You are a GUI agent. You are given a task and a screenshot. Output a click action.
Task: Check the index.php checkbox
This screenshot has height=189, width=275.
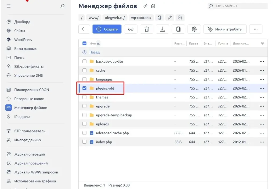click(x=84, y=142)
